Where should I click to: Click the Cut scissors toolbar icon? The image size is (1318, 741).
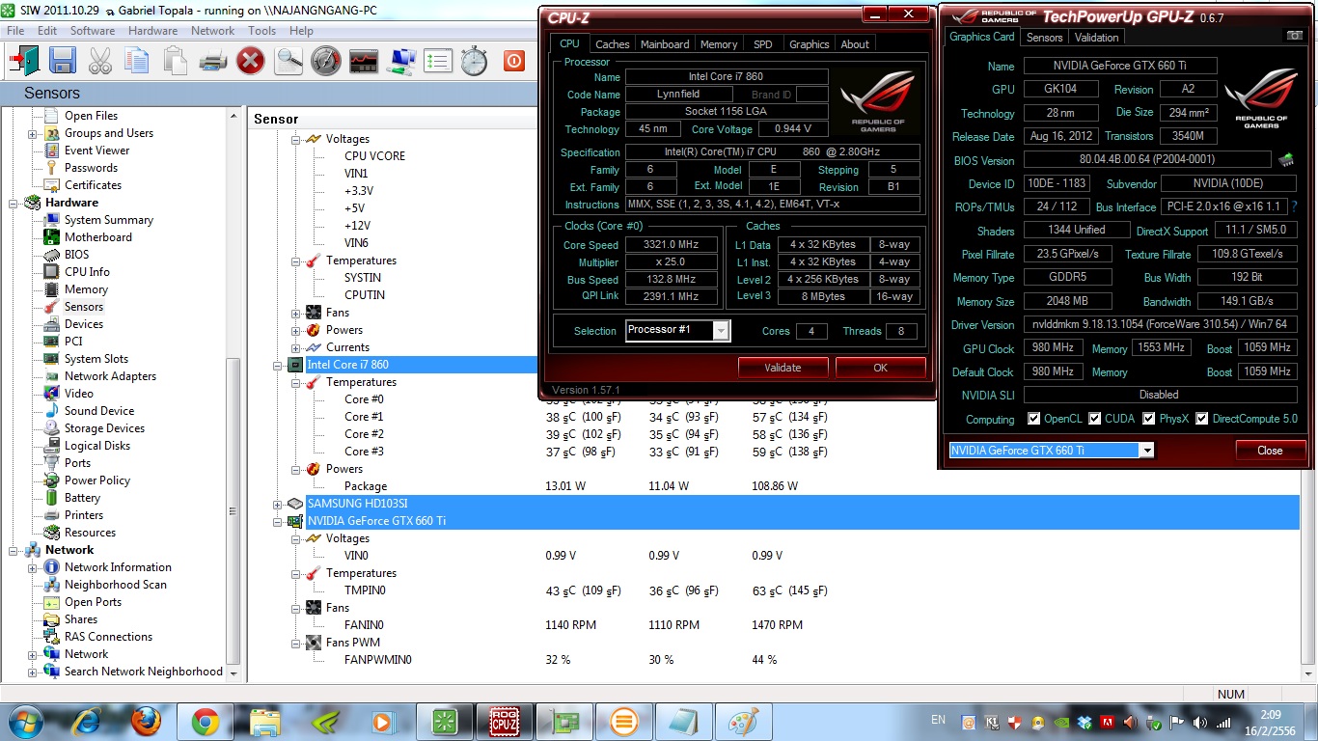[x=100, y=61]
